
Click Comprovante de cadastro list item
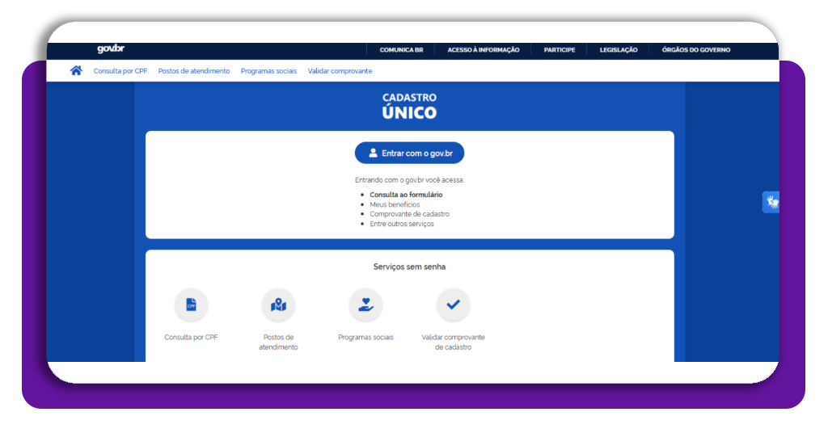410,214
